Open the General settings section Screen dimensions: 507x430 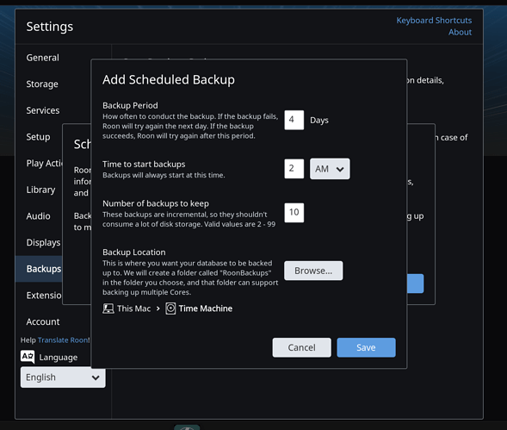click(x=43, y=58)
